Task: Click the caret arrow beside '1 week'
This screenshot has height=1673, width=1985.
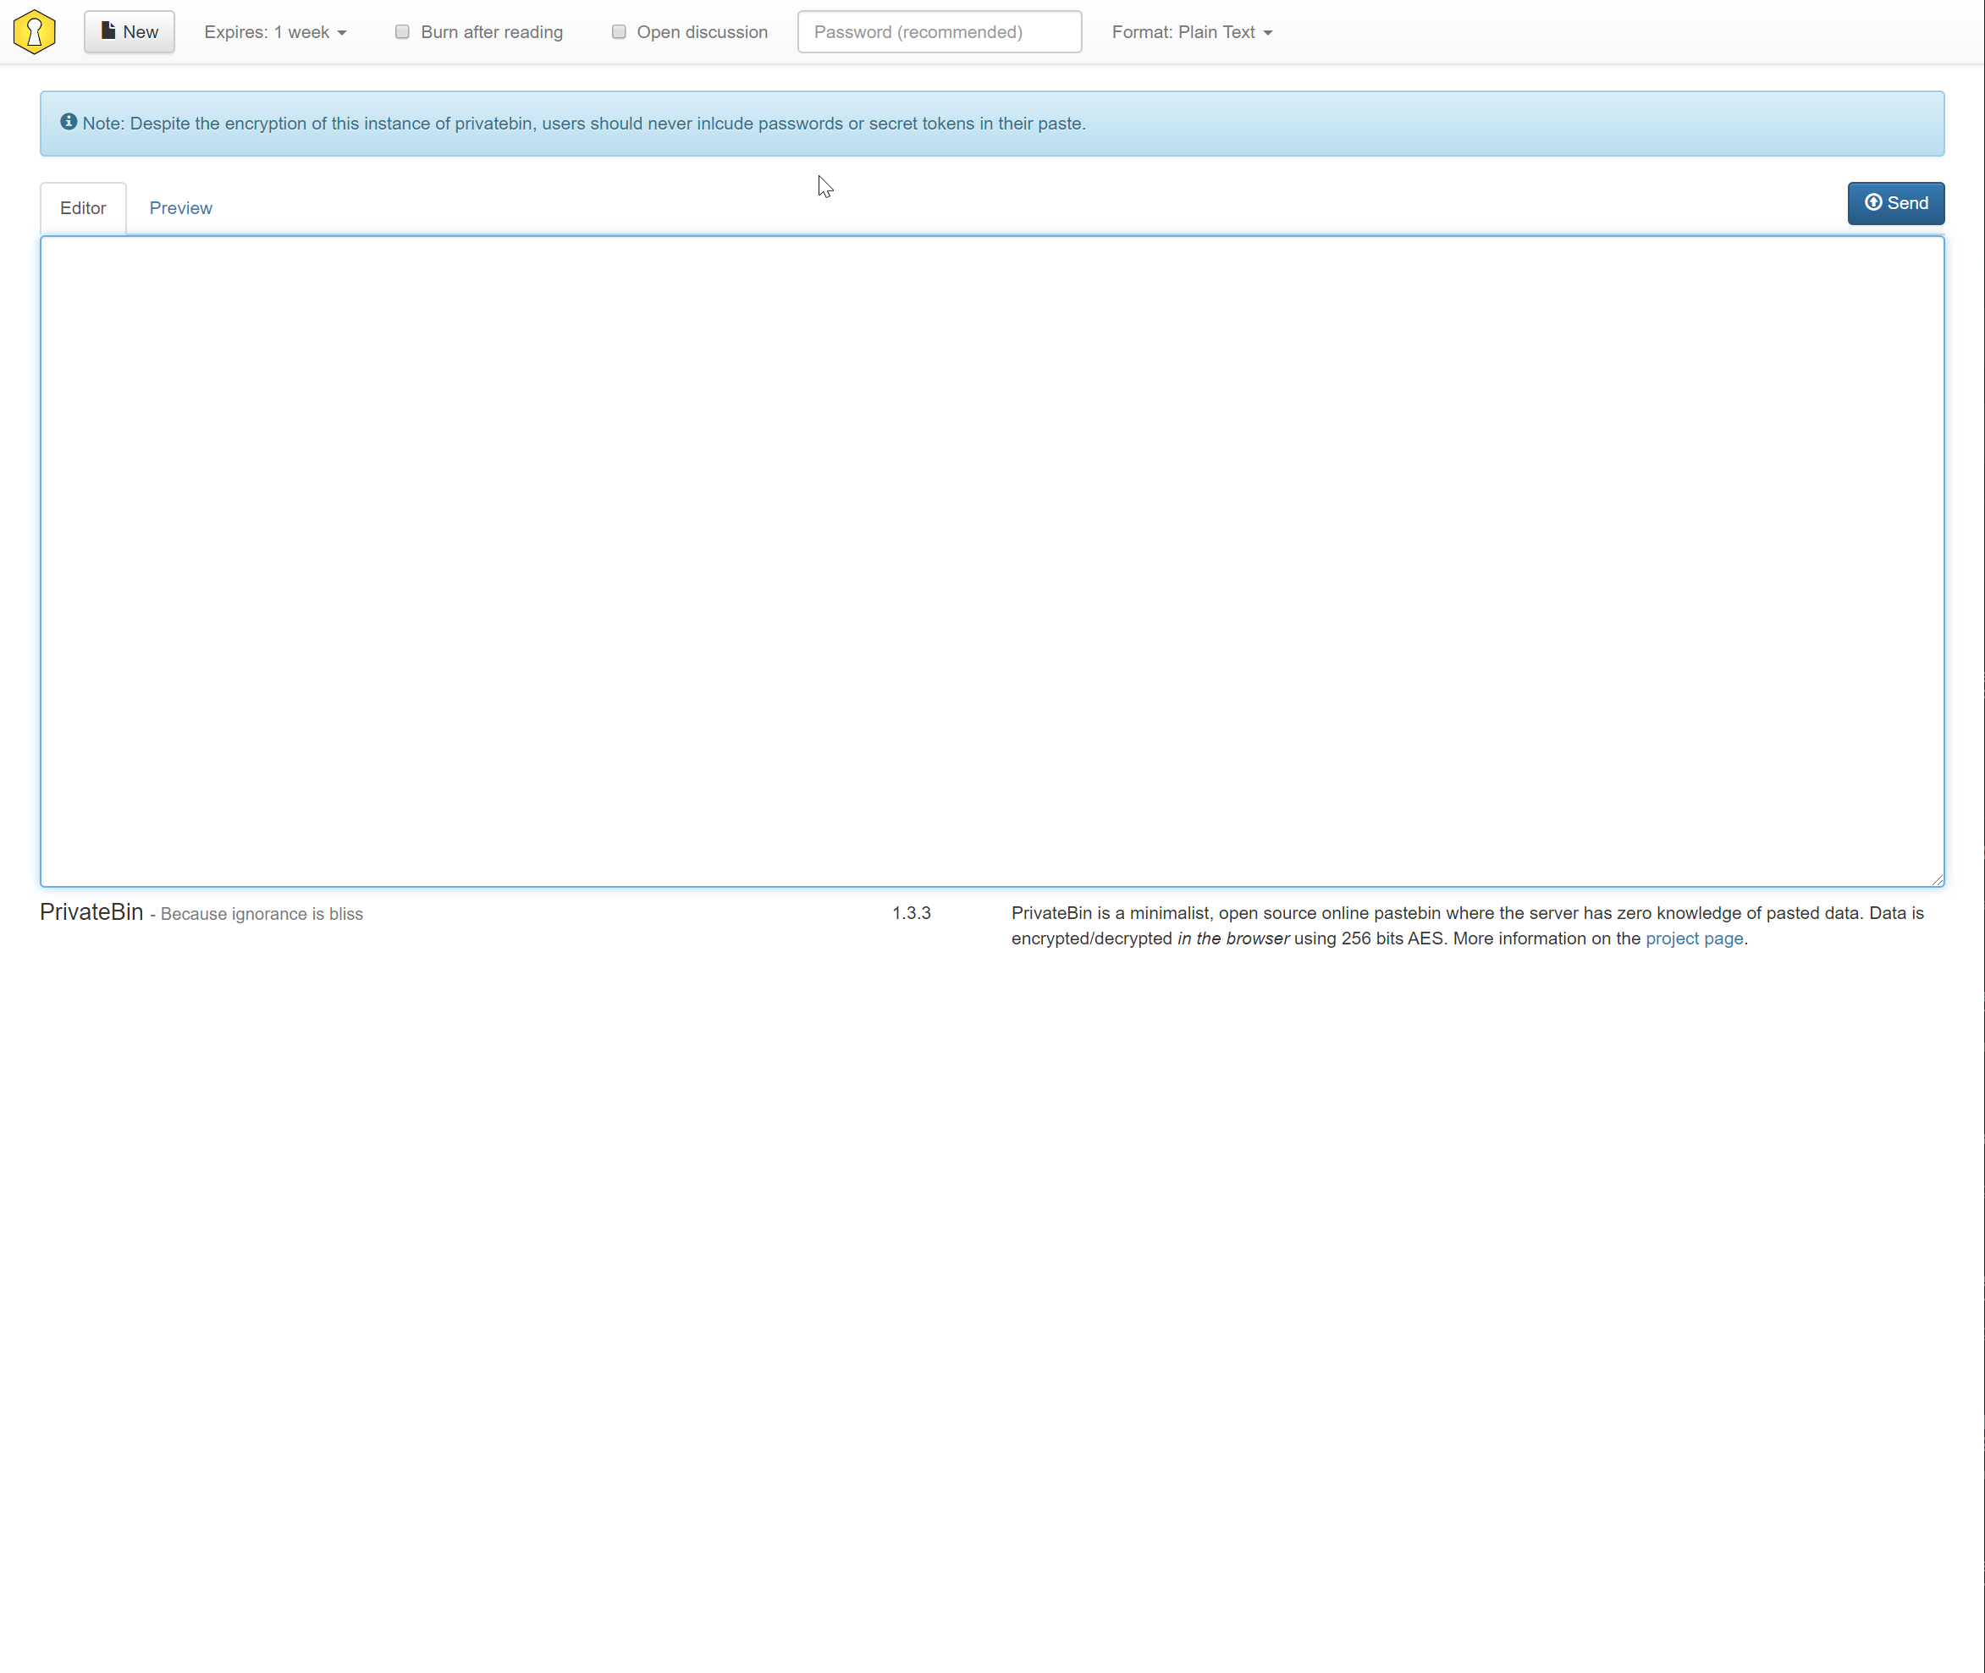Action: [342, 33]
